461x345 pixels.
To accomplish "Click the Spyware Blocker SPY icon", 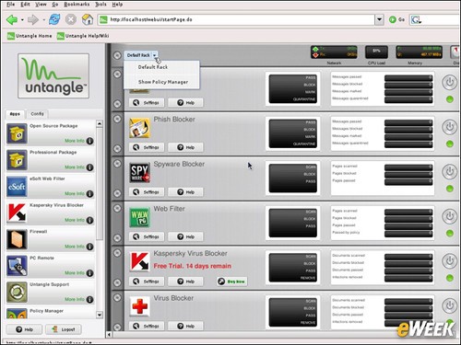I will 140,173.
